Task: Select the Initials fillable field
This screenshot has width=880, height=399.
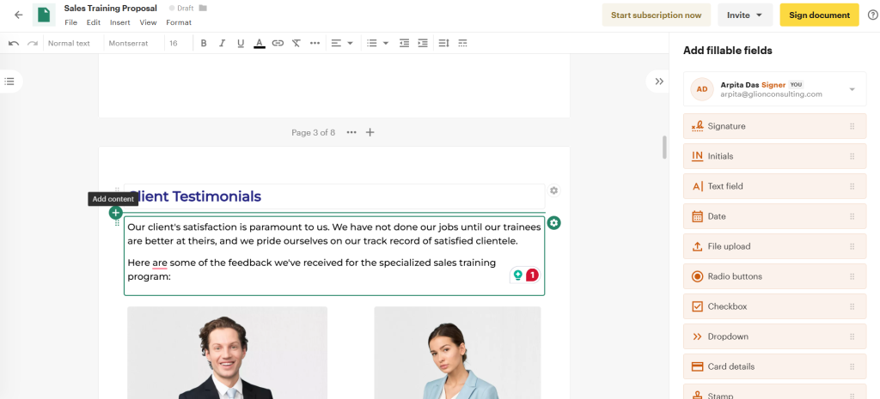Action: 774,156
